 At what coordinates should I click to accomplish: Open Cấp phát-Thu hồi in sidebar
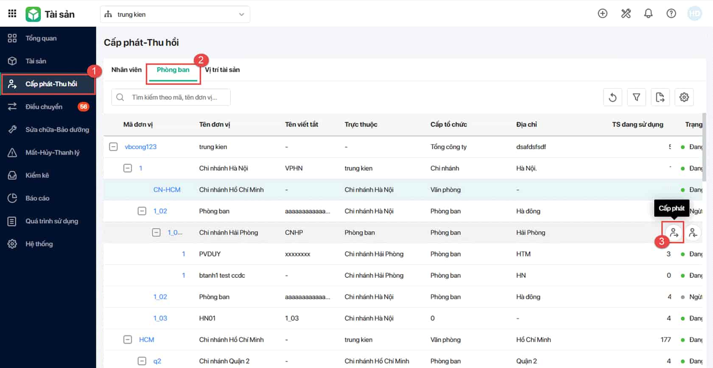(x=48, y=84)
